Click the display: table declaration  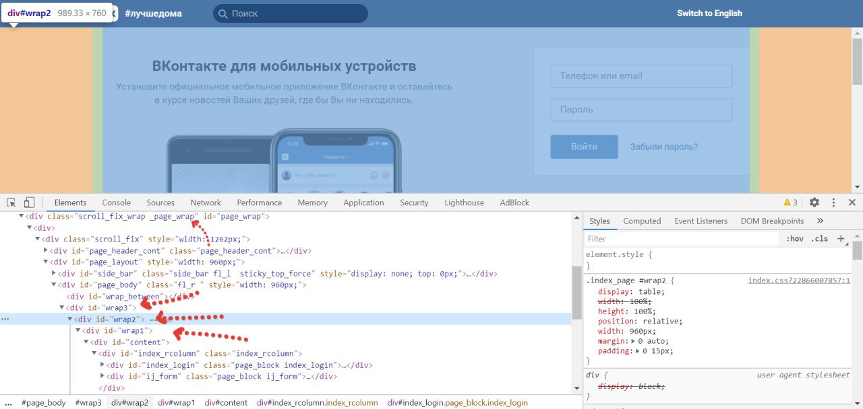[x=631, y=292]
